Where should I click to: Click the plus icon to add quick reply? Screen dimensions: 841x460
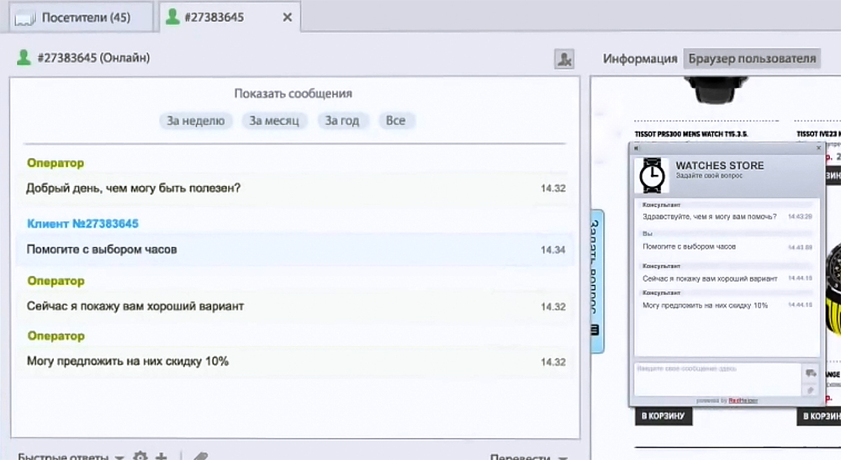(161, 457)
